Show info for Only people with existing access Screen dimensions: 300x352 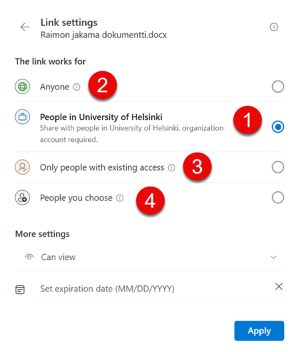click(171, 168)
